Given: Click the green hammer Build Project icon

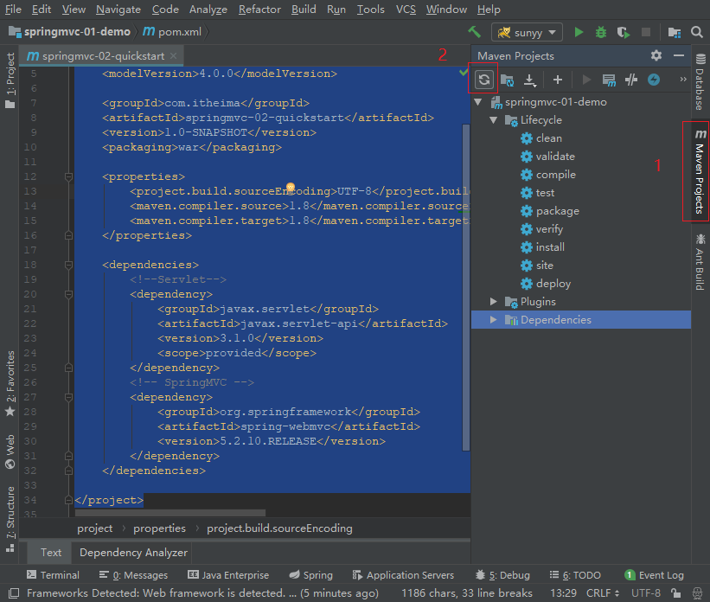Looking at the screenshot, I should pyautogui.click(x=474, y=32).
